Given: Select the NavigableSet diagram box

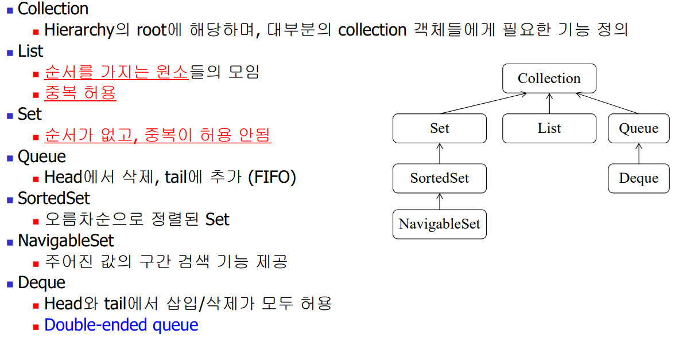Looking at the screenshot, I should pos(440,224).
